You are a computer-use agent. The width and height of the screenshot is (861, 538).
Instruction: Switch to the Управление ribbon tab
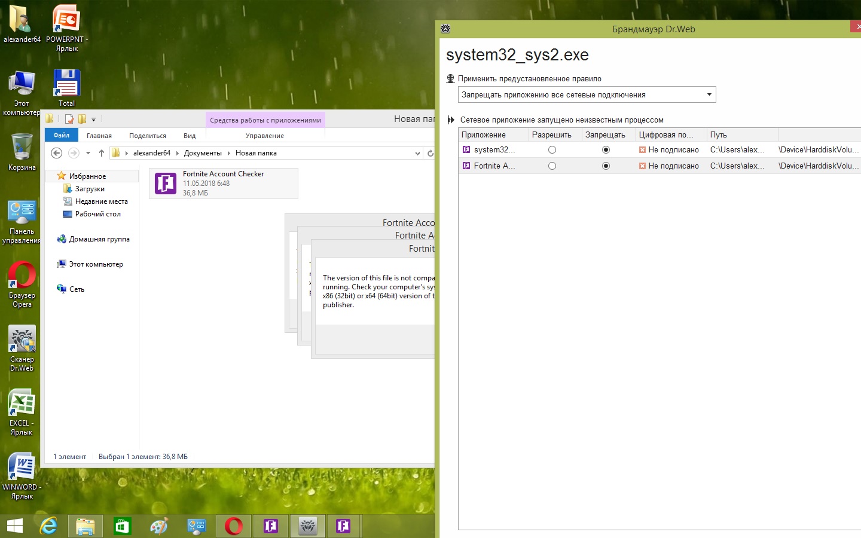pyautogui.click(x=265, y=136)
